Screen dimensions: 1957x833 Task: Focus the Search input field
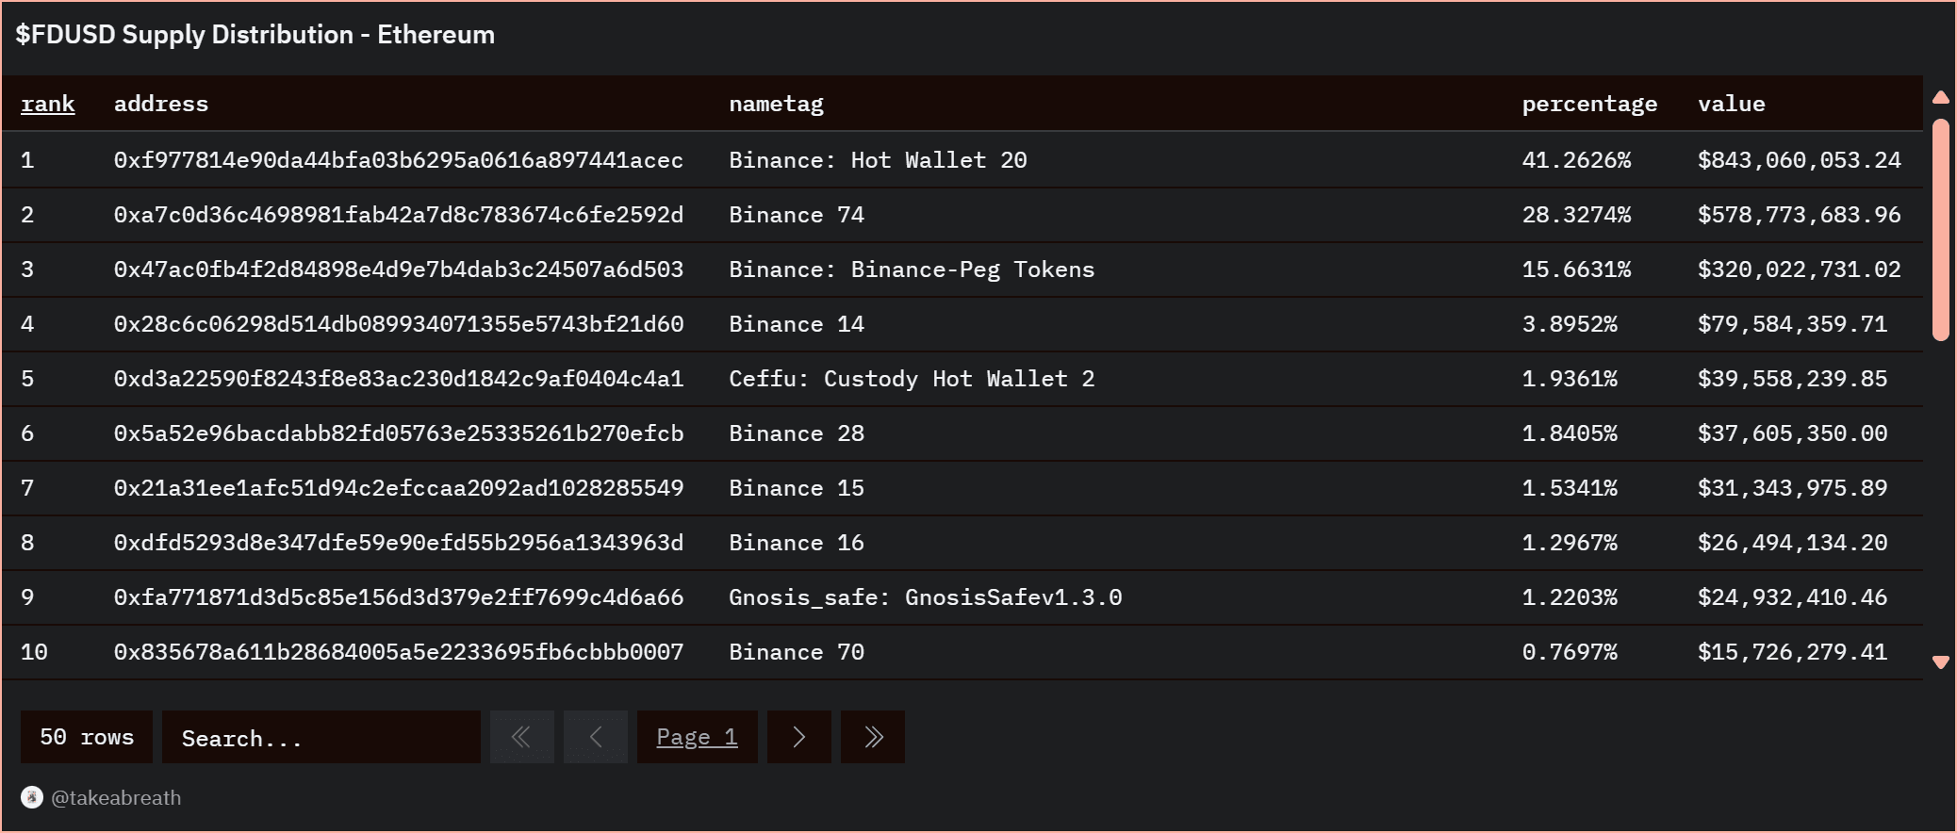321,737
